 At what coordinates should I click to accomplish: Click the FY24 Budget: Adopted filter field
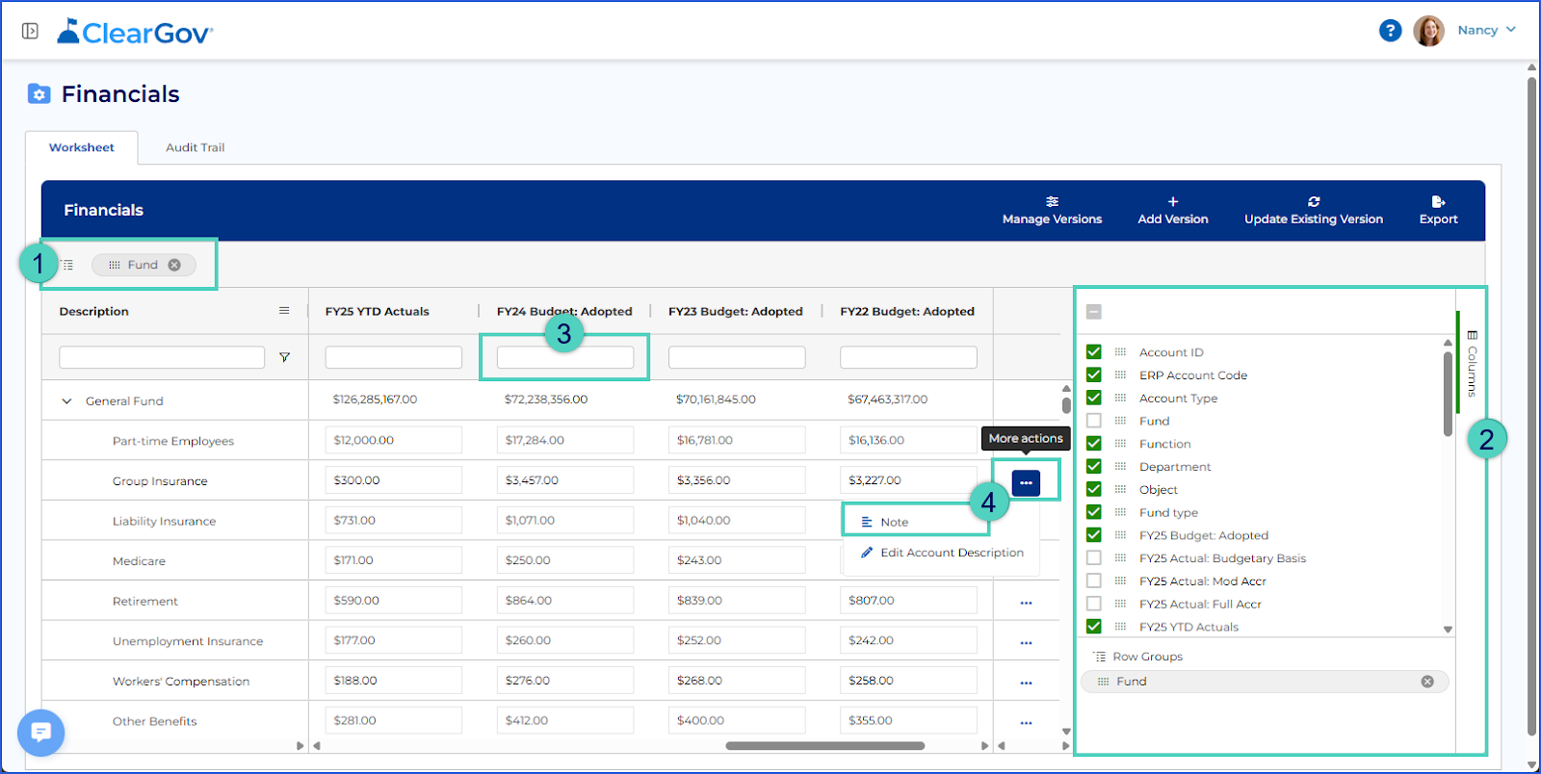coord(565,358)
